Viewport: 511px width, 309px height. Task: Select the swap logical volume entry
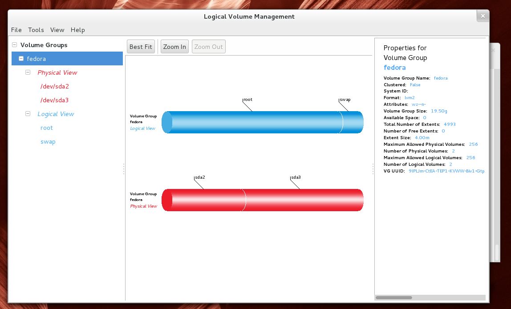click(48, 142)
